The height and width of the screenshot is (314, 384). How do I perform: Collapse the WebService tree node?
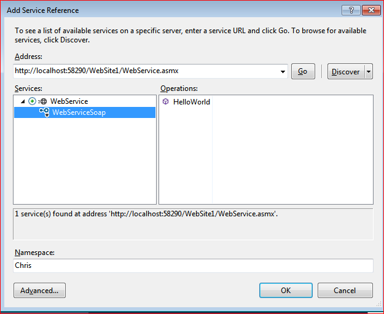click(x=23, y=101)
